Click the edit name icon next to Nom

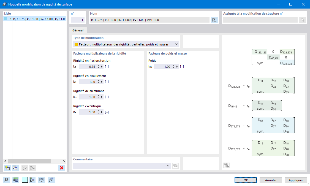(214, 20)
